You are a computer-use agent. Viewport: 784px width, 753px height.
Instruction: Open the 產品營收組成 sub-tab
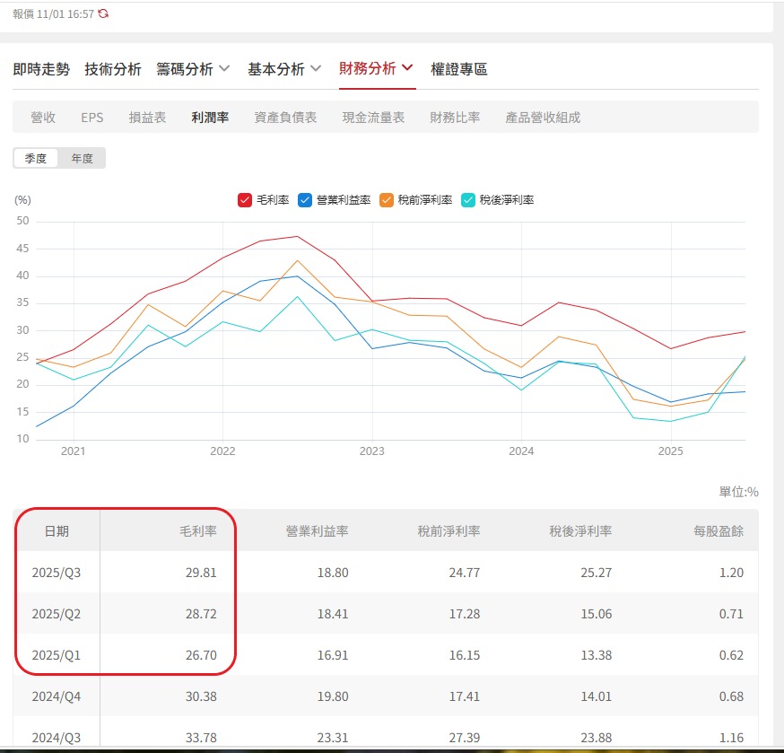click(x=543, y=118)
